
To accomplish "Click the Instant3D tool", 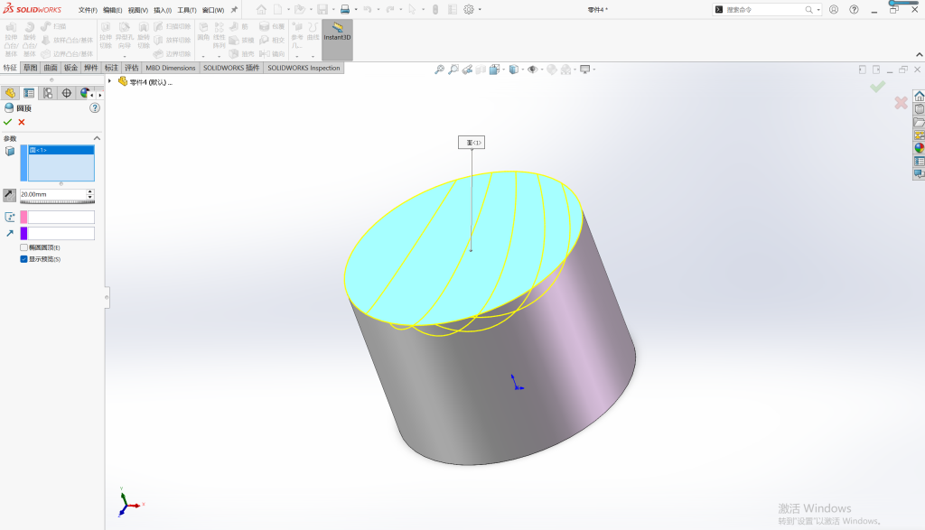I will tap(338, 40).
